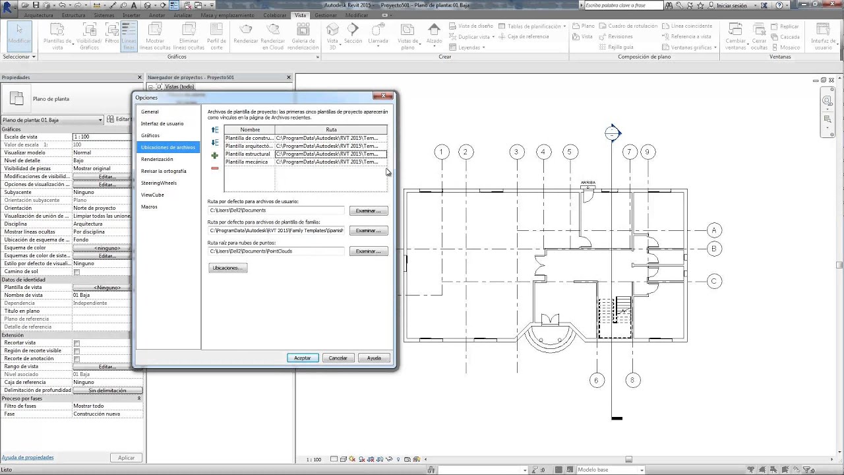Open Galería de renderización
The height and width of the screenshot is (475, 844).
[x=303, y=36]
